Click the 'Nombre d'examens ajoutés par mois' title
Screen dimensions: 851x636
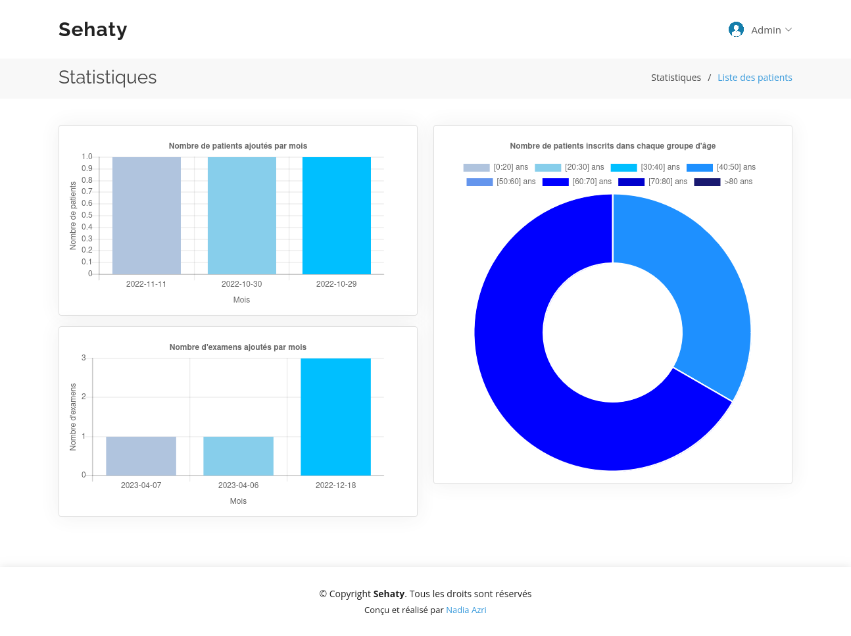pos(238,347)
